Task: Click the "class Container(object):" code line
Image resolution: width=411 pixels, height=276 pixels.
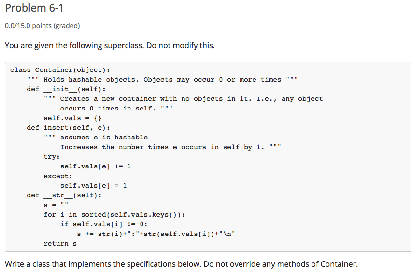Action: (60, 70)
